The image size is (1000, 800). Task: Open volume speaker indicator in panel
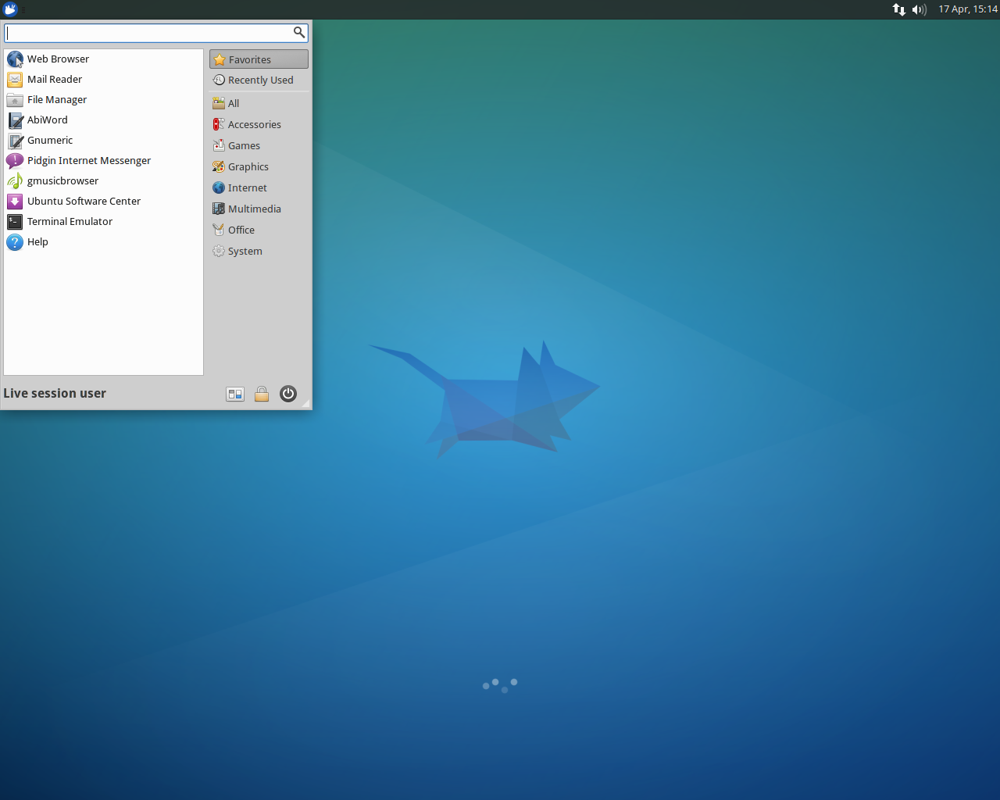click(x=919, y=9)
